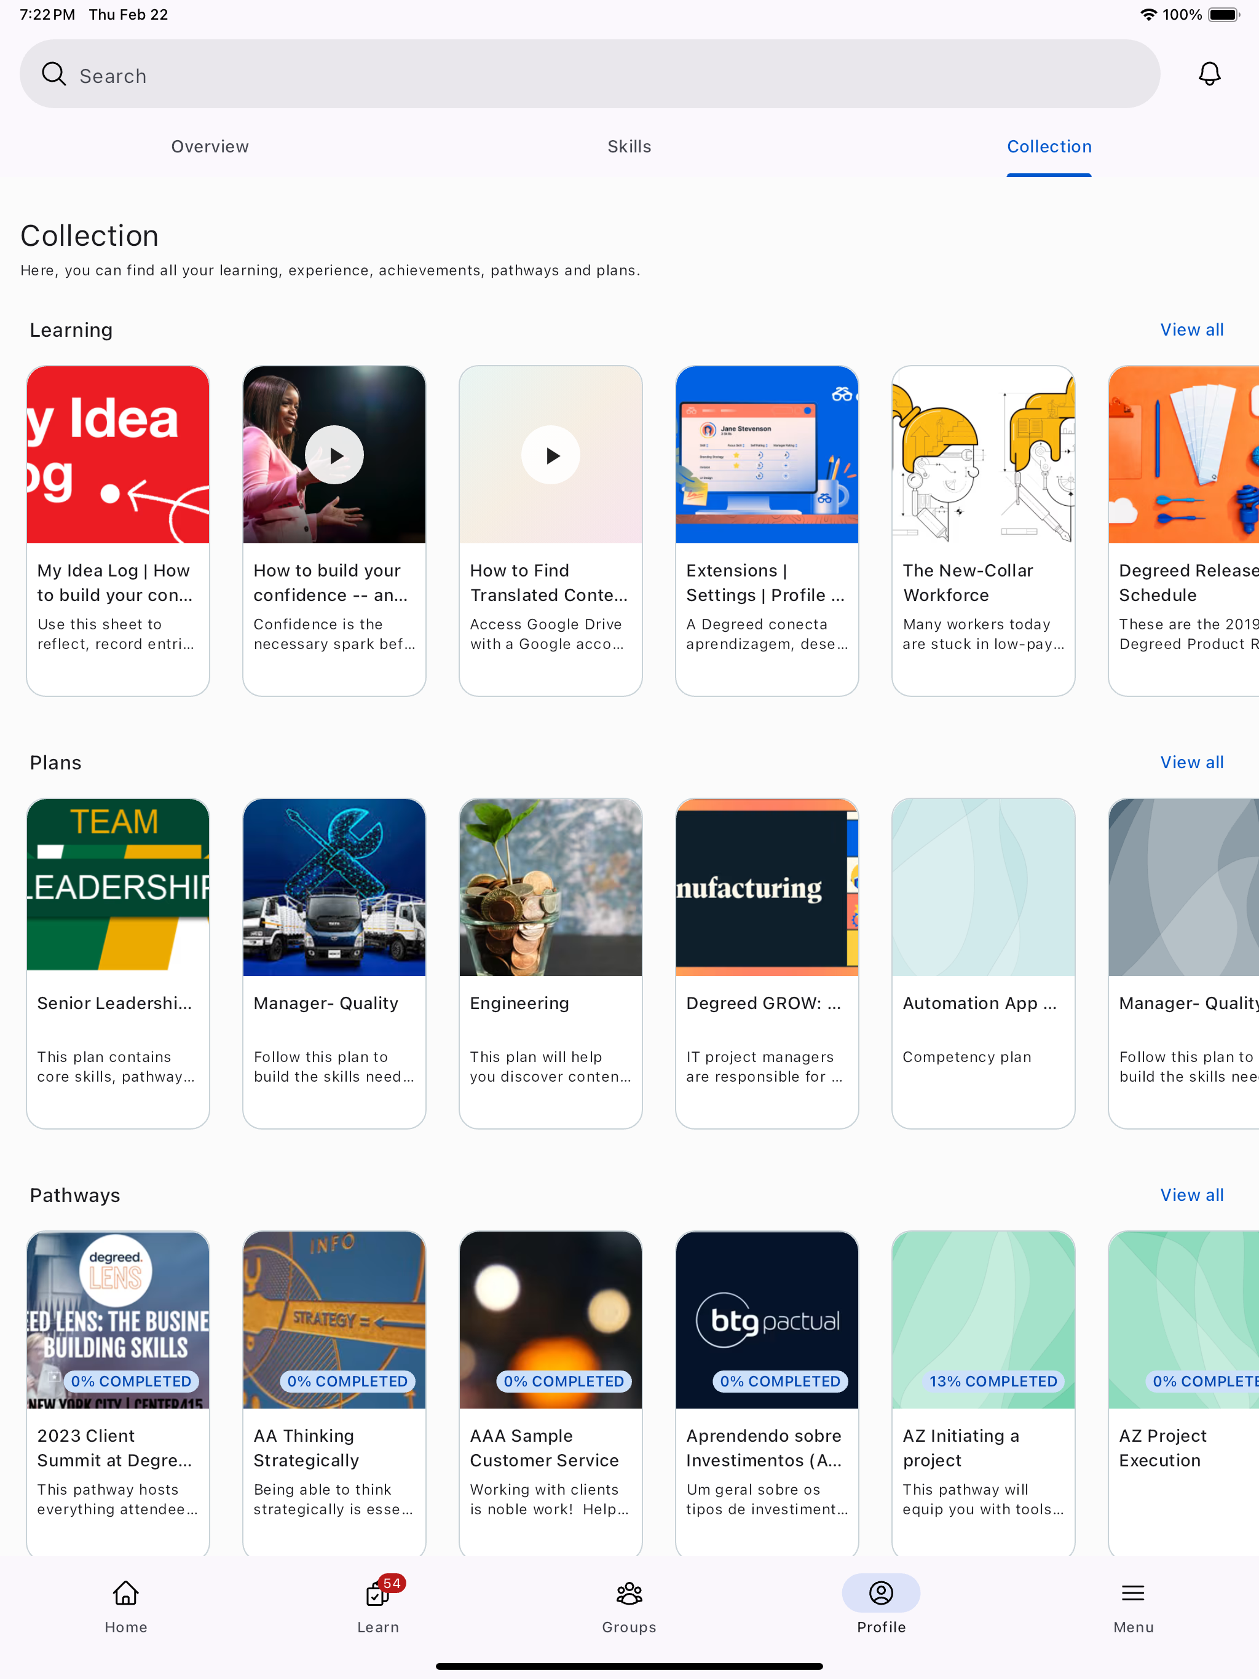This screenshot has height=1679, width=1259.
Task: View all items in Plans section
Action: click(x=1191, y=762)
